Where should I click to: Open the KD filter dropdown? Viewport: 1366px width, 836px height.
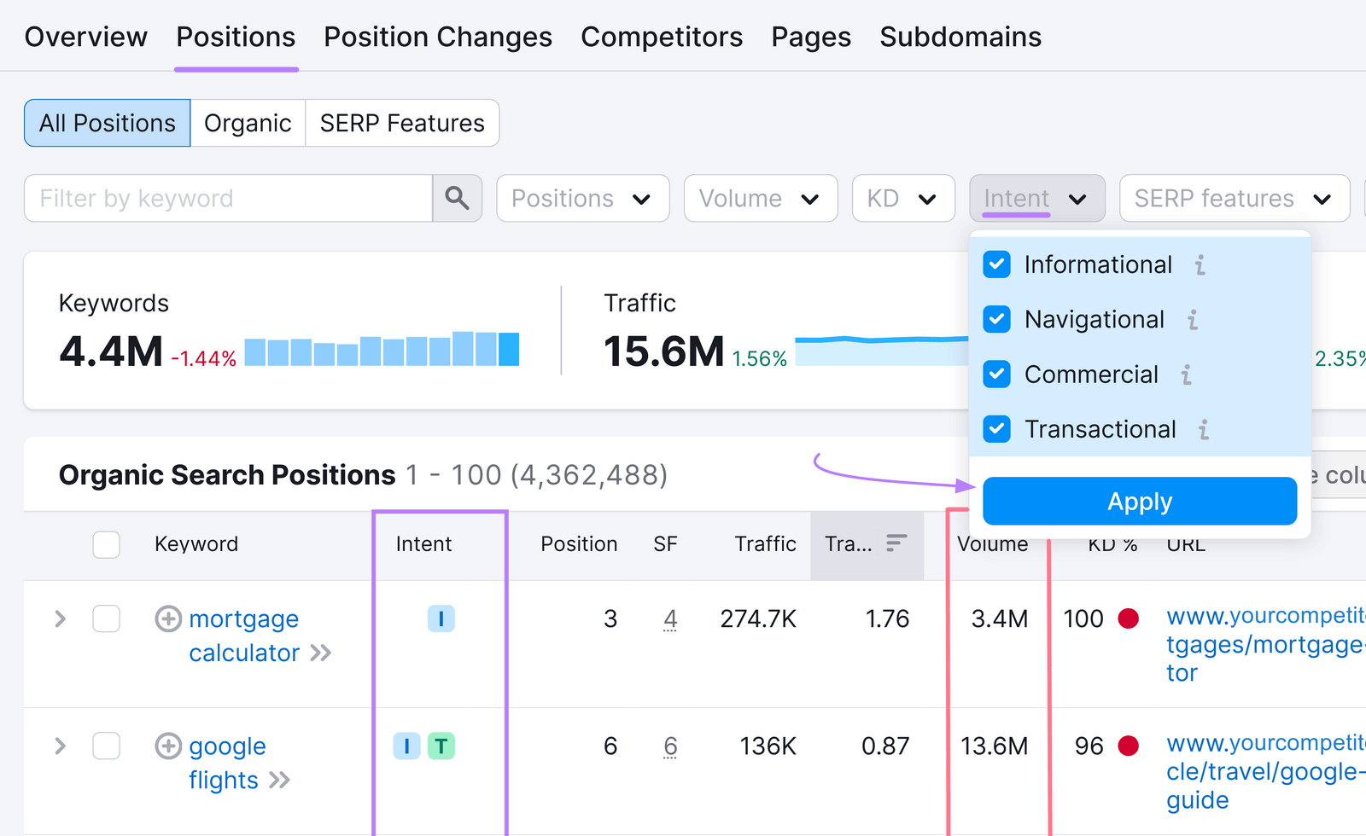(x=902, y=198)
